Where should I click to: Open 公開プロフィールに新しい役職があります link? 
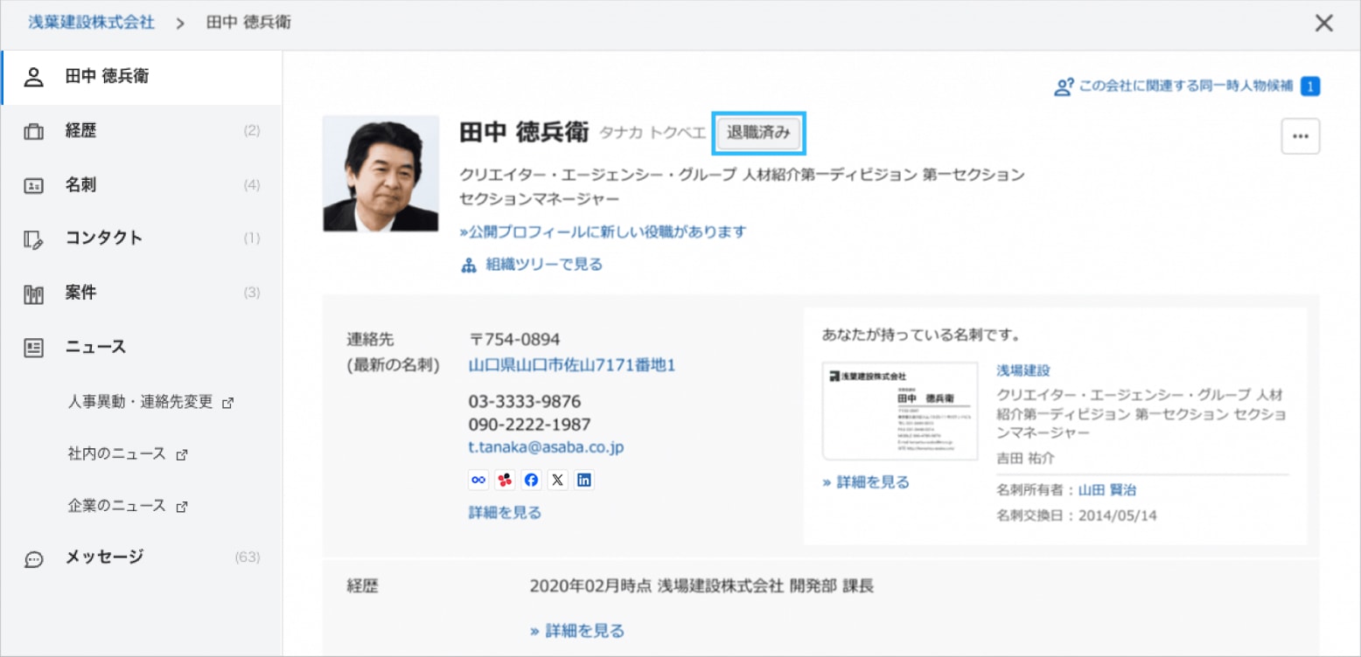click(603, 232)
